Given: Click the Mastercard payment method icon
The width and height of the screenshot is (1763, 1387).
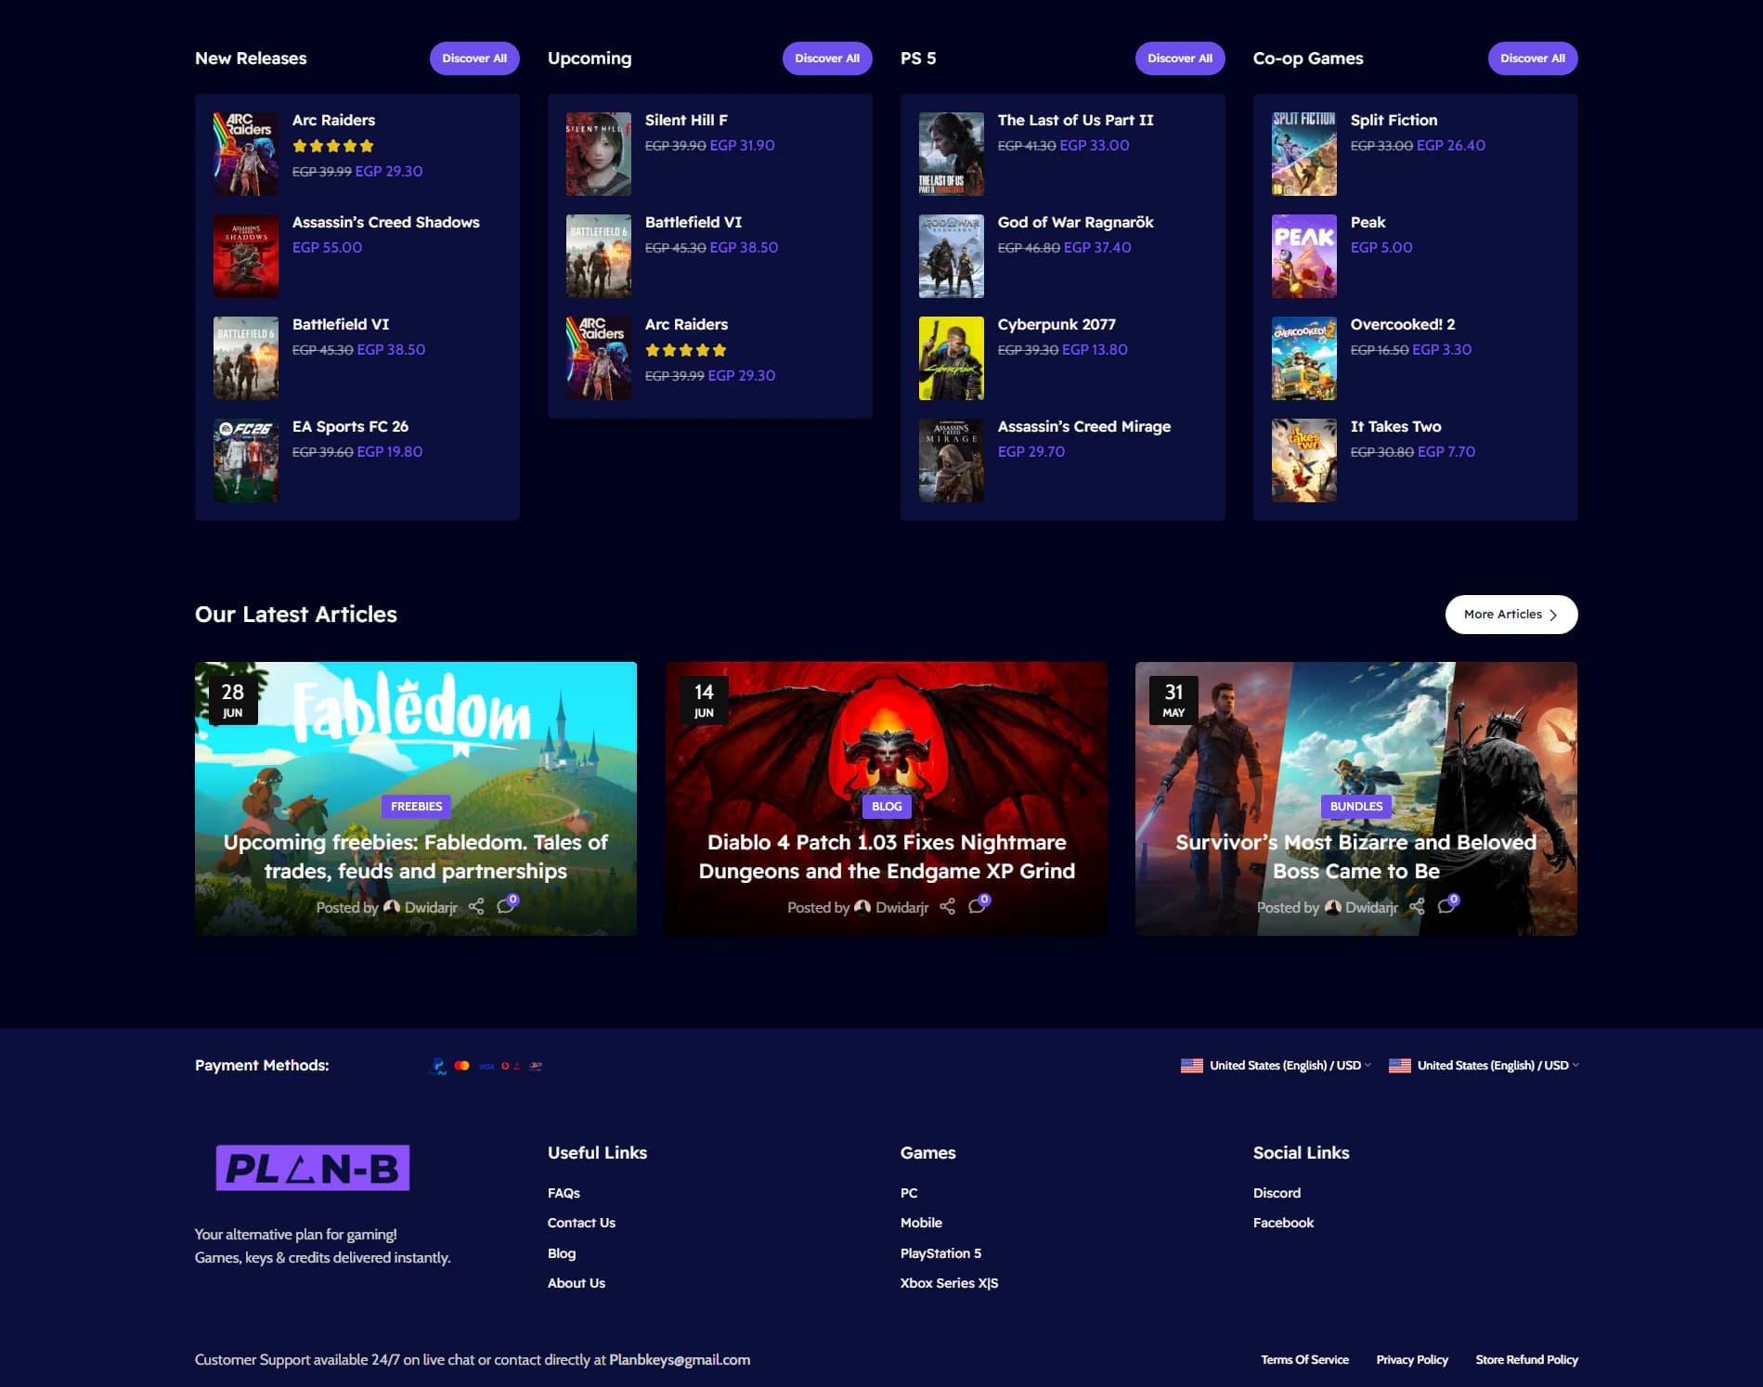Looking at the screenshot, I should point(462,1066).
